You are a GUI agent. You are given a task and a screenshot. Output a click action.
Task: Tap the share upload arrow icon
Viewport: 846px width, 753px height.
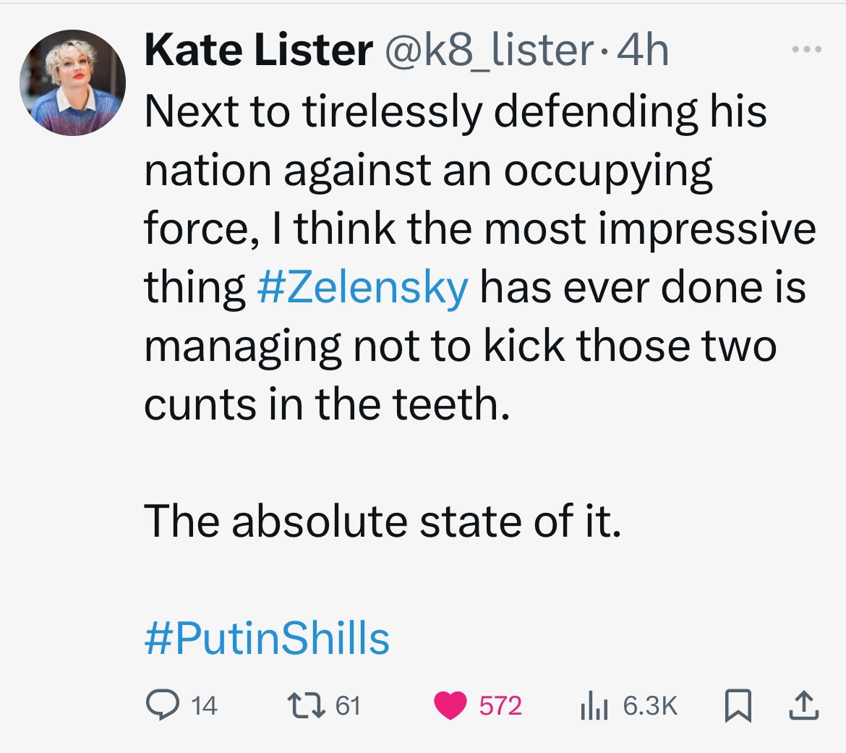point(805,705)
